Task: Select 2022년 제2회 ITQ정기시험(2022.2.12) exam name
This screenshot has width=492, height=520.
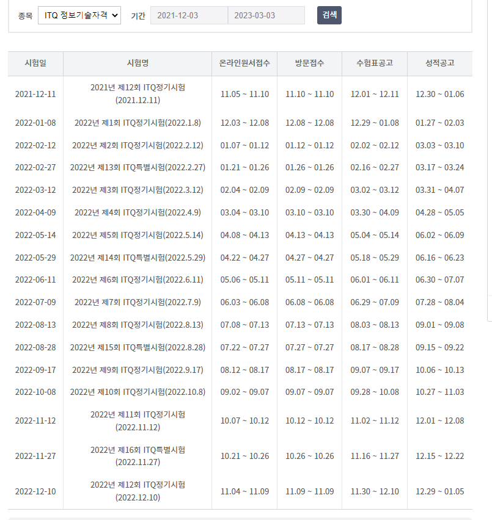Action: 138,146
